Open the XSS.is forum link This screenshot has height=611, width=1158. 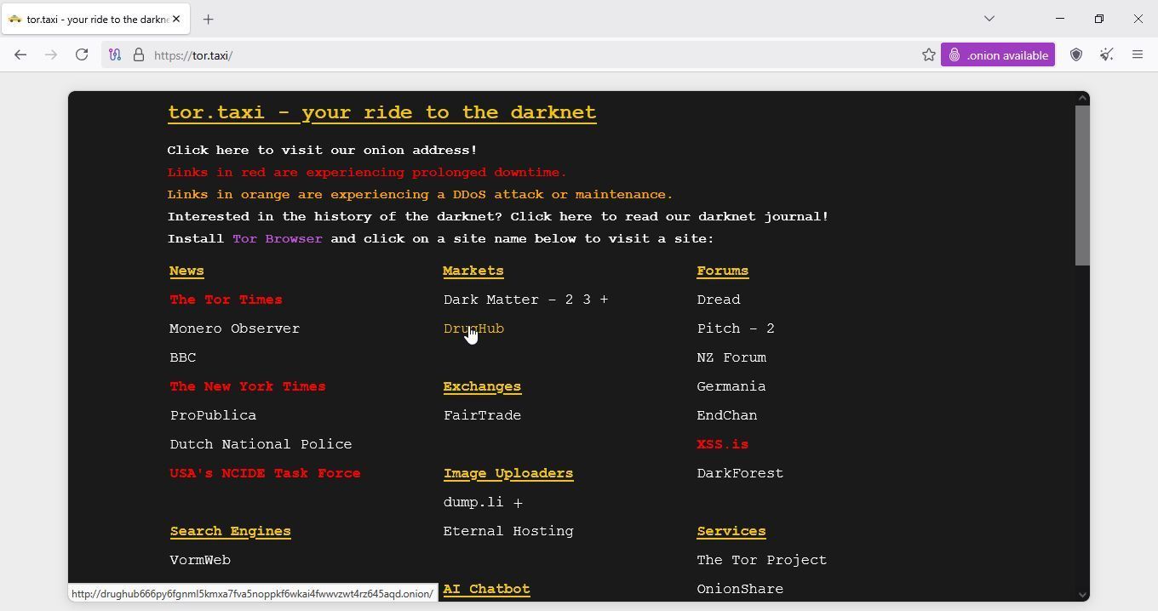click(x=723, y=444)
